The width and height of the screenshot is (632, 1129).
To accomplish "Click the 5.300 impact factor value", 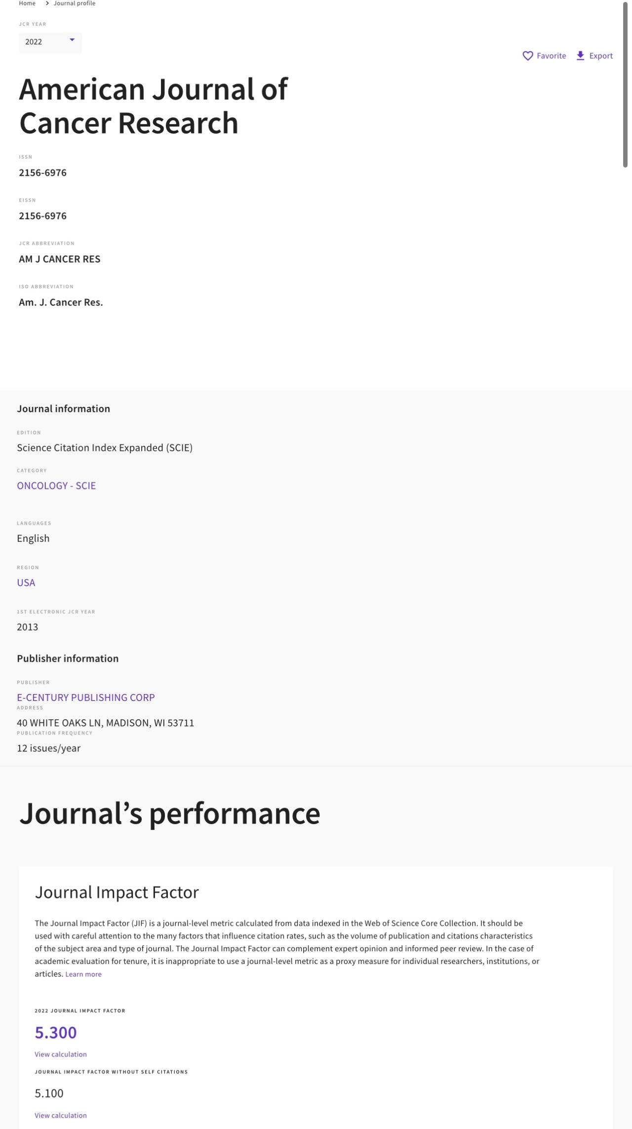I will [56, 1032].
